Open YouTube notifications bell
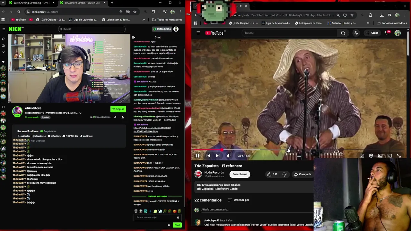Screen dimensions: 411x231 [x=387, y=33]
